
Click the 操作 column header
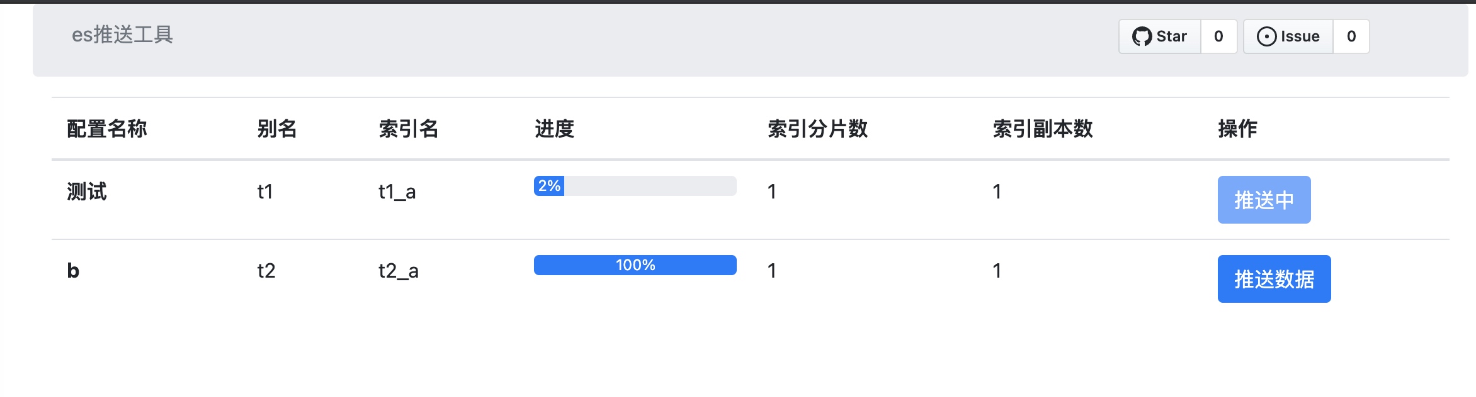(1237, 129)
